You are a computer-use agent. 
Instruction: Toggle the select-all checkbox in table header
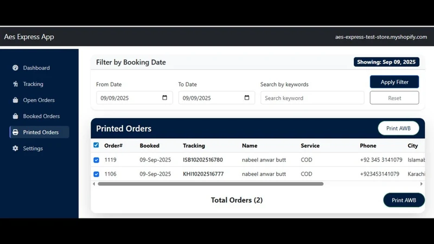(x=96, y=145)
